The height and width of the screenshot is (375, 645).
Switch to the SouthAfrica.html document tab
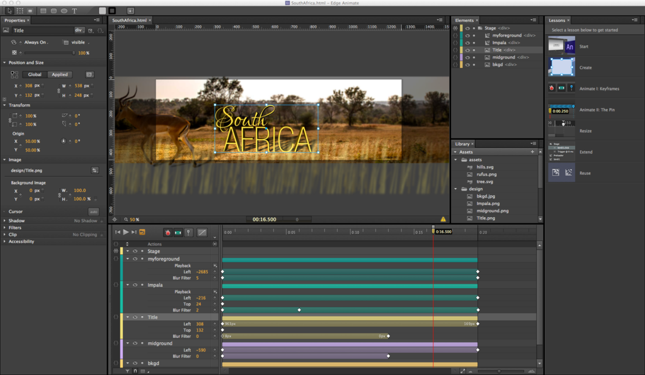tap(129, 20)
